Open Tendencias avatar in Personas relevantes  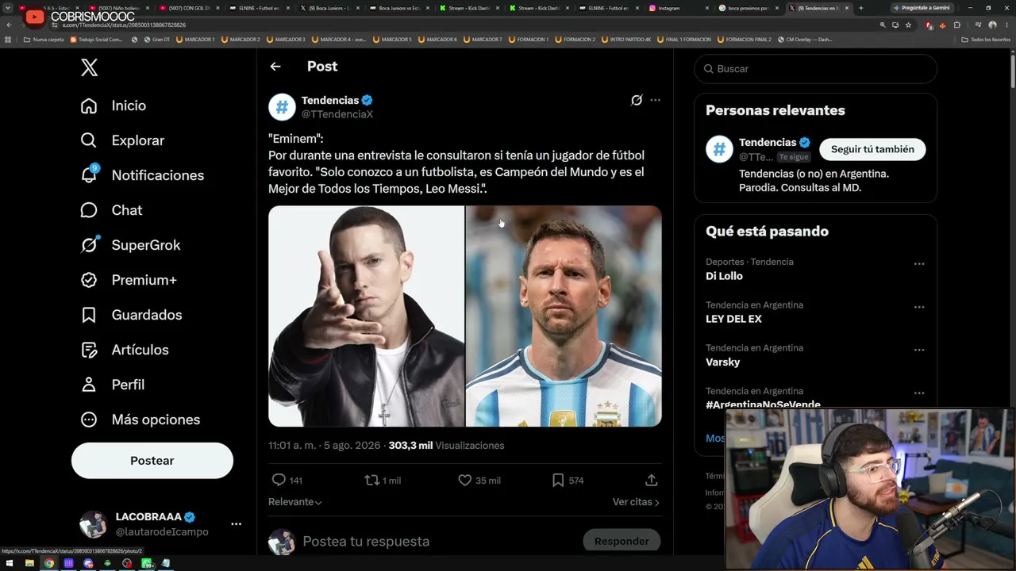click(719, 149)
